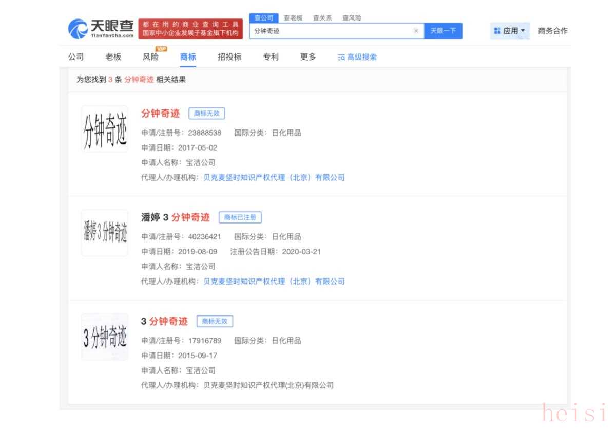616x428 pixels.
Task: Open the 潘婷 3 分钟奇迹 trademark title
Action: coord(176,217)
